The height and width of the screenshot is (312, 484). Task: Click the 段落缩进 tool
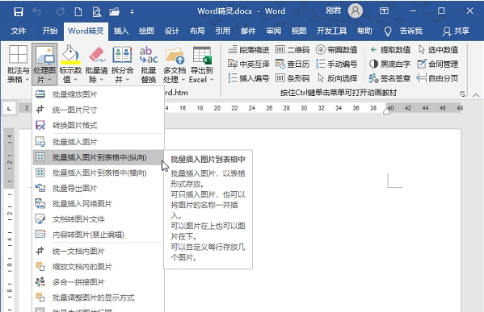point(249,50)
